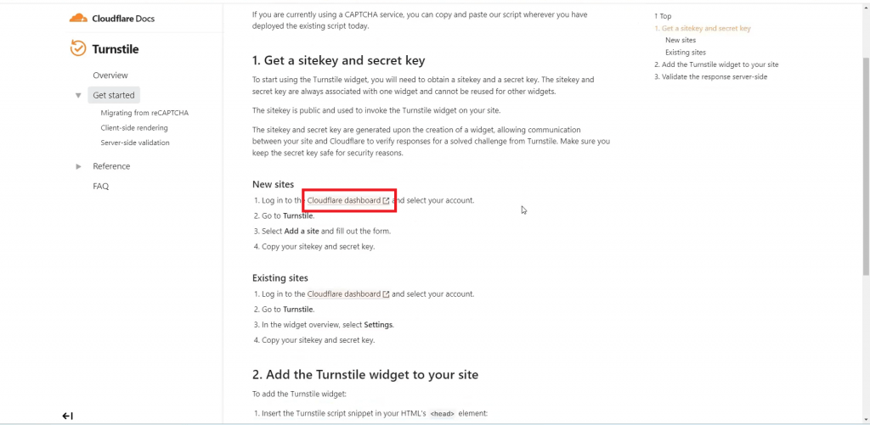Open the Overview sidebar item

tap(110, 75)
